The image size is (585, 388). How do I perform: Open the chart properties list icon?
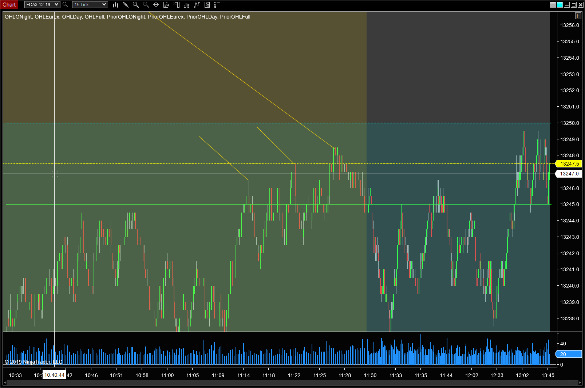coord(217,5)
